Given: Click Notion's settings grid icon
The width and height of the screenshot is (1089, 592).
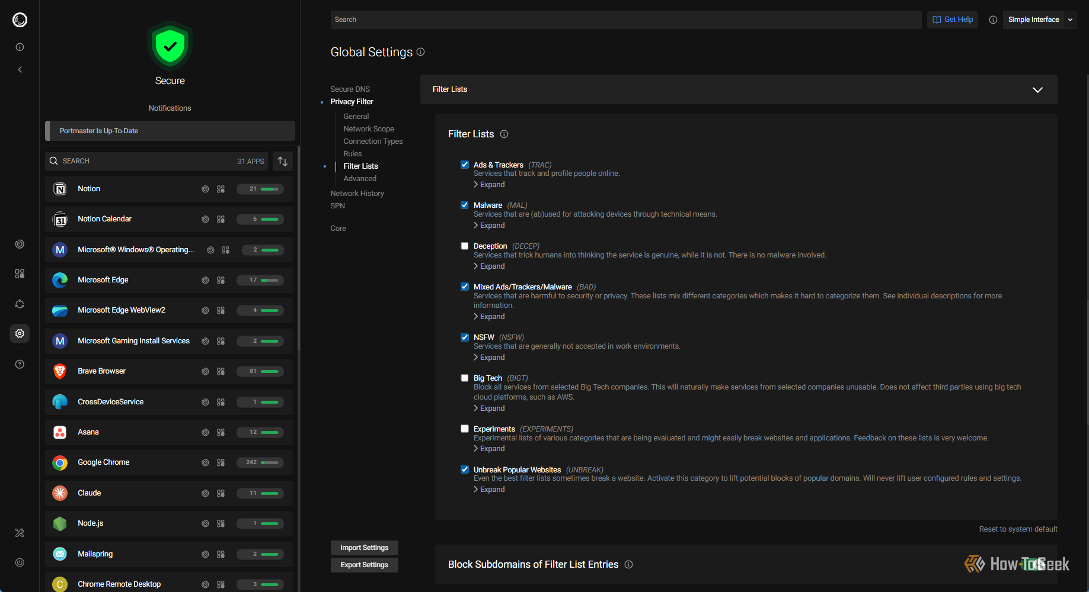Looking at the screenshot, I should coord(221,189).
